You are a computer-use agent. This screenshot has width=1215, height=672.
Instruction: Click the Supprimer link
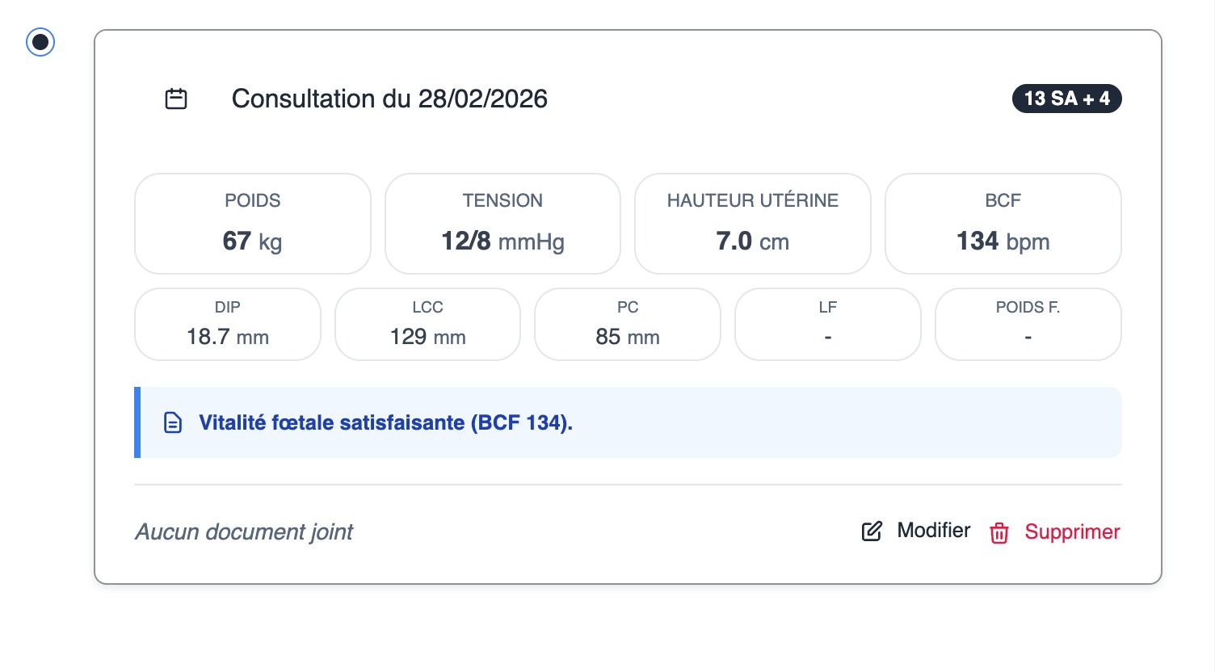1072,531
